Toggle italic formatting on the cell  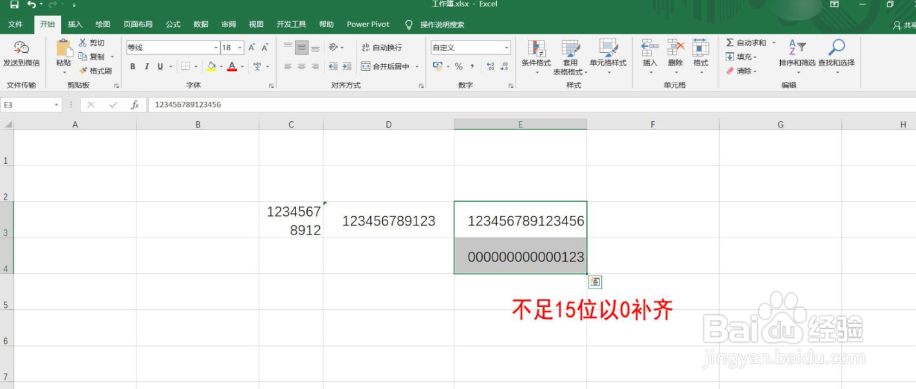(146, 66)
